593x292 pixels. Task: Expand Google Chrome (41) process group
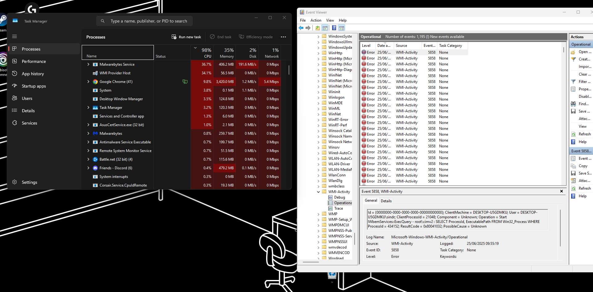click(88, 82)
